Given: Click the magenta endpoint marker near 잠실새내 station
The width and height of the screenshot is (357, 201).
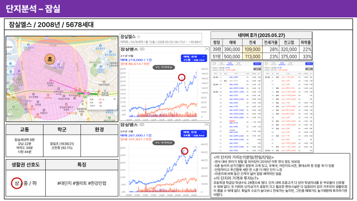Looking at the screenshot, I should coord(89,93).
